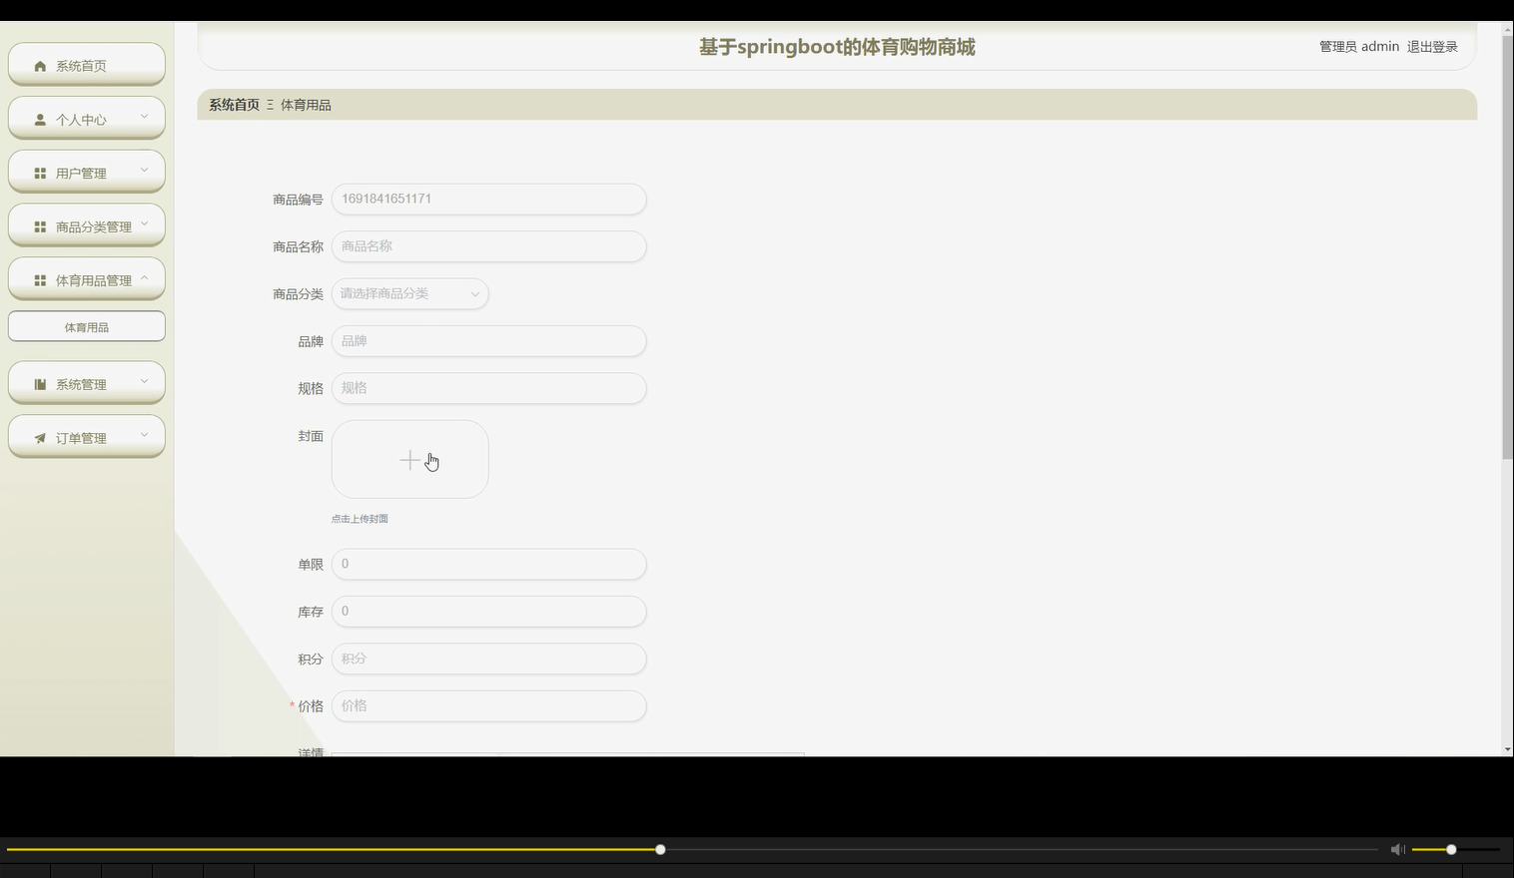Expand the 系统管理 menu chevron

point(144,382)
